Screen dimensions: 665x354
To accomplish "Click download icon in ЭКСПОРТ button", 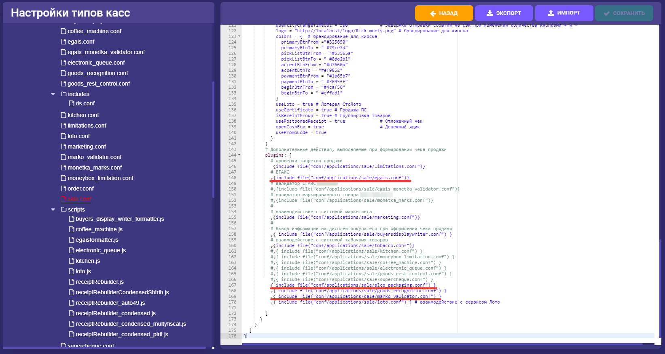I will pyautogui.click(x=489, y=13).
